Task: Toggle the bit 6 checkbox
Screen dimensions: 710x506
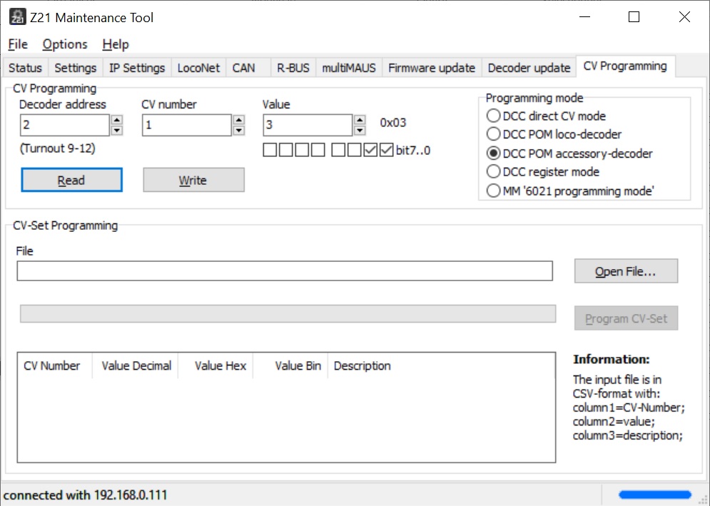Action: (x=285, y=150)
